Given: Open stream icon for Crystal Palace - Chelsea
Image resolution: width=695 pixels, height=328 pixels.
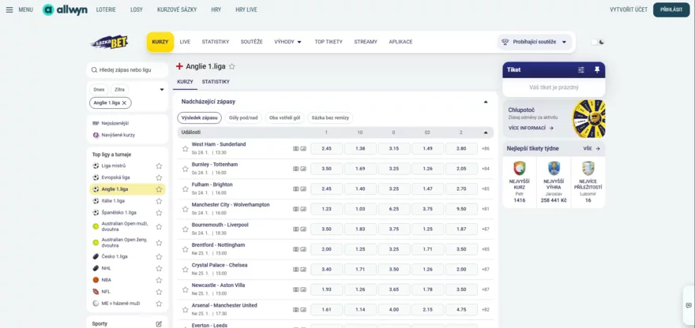Looking at the screenshot, I should (x=296, y=270).
